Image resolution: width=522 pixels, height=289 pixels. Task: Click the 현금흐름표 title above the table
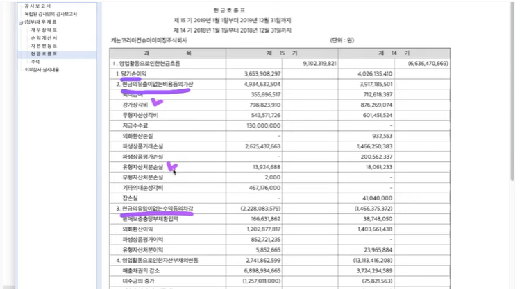tap(229, 10)
